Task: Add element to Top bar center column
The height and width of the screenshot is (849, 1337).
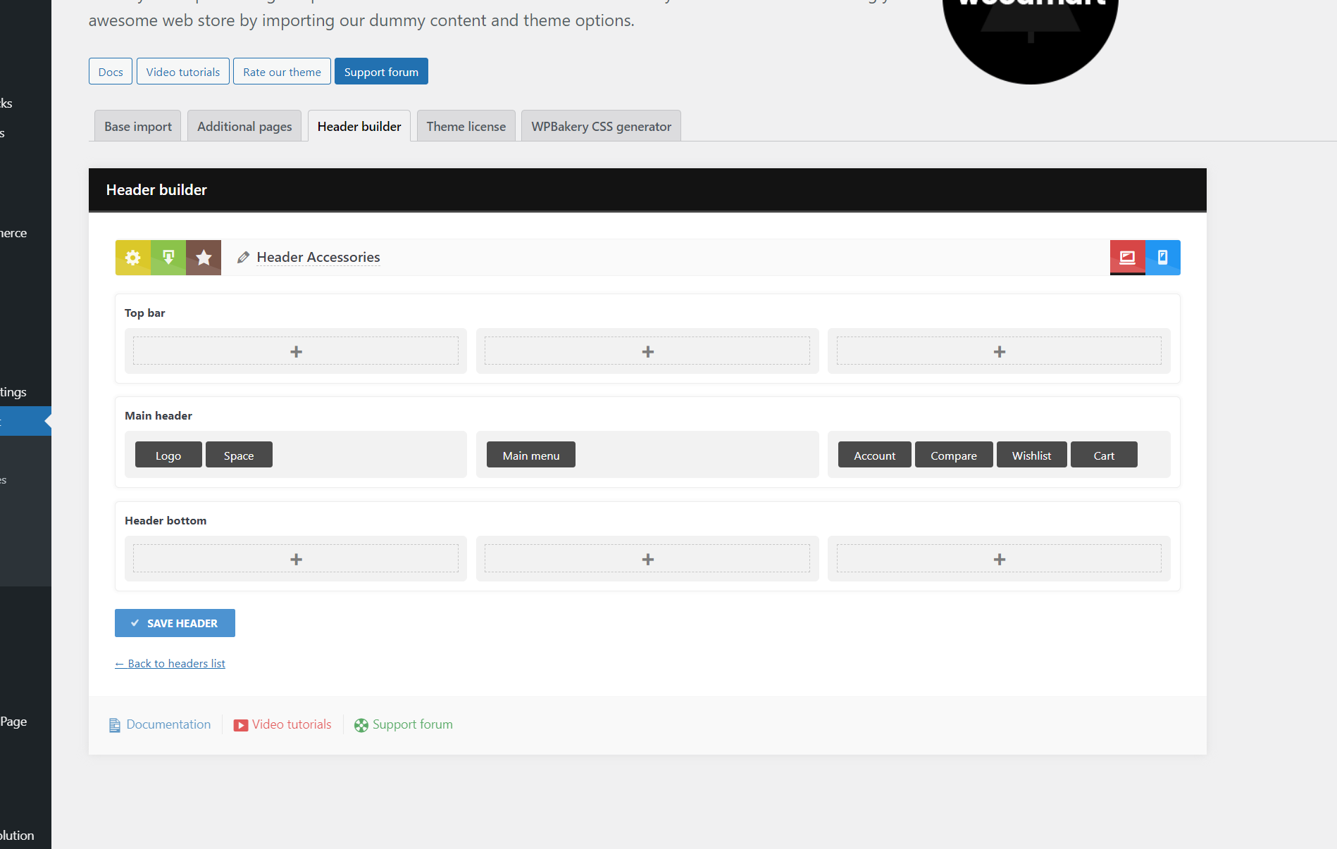Action: (x=647, y=351)
